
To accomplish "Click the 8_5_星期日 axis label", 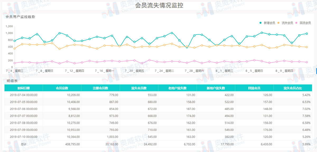I will (254, 71).
